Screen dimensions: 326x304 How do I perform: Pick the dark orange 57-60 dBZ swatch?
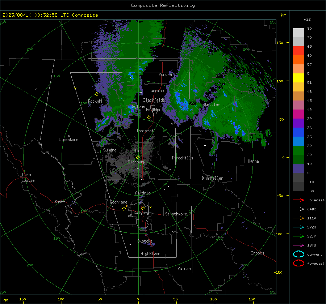pyautogui.click(x=298, y=60)
